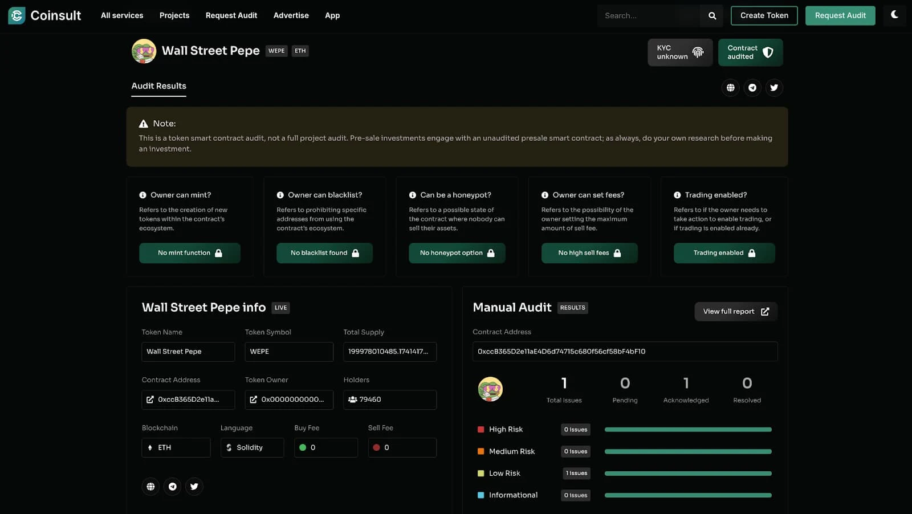This screenshot has width=912, height=514.
Task: Click the Manual Audit contract address field
Action: [625, 352]
